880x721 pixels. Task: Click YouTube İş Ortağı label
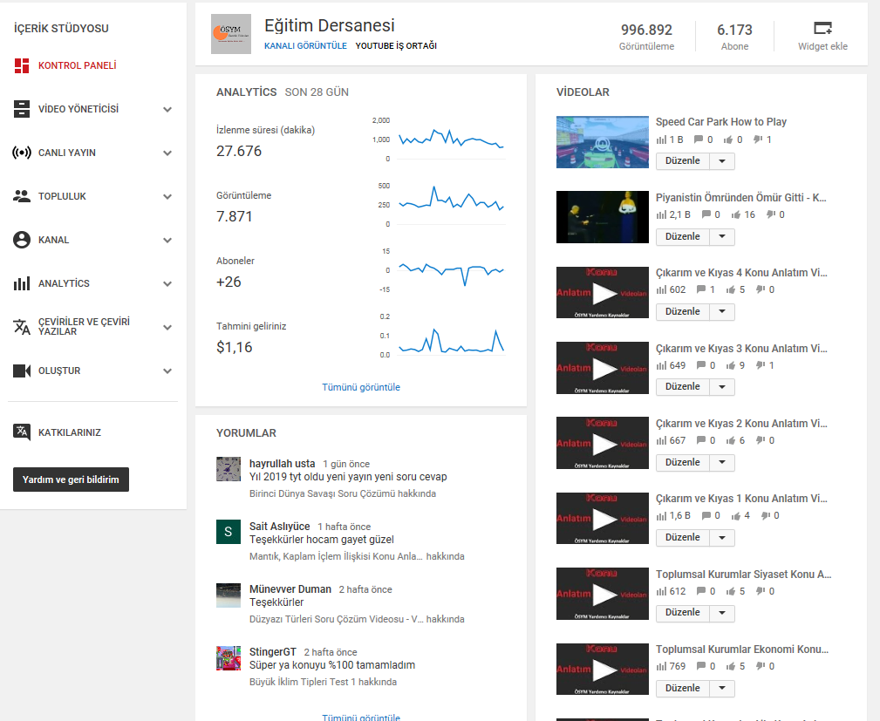396,46
